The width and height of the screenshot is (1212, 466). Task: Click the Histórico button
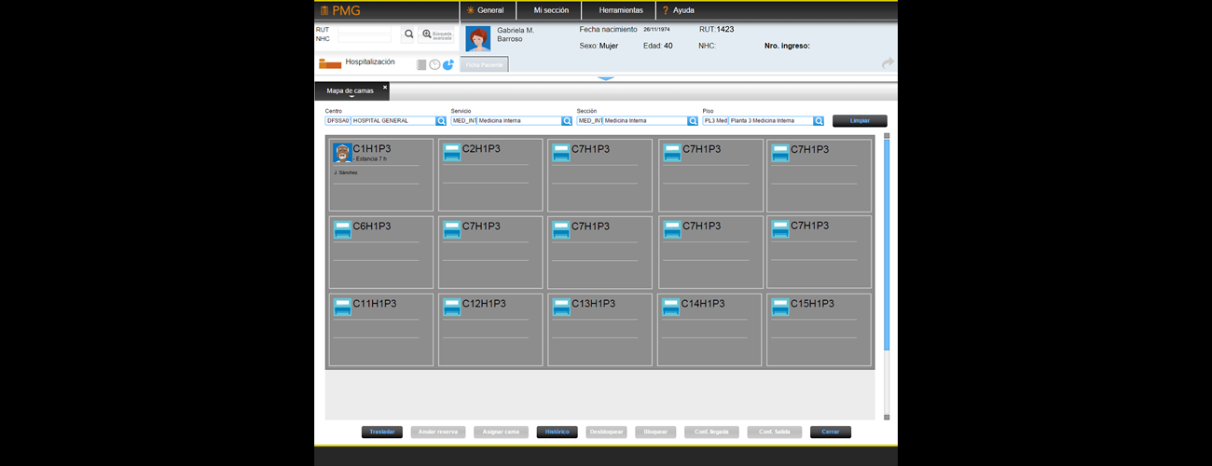[x=557, y=432]
